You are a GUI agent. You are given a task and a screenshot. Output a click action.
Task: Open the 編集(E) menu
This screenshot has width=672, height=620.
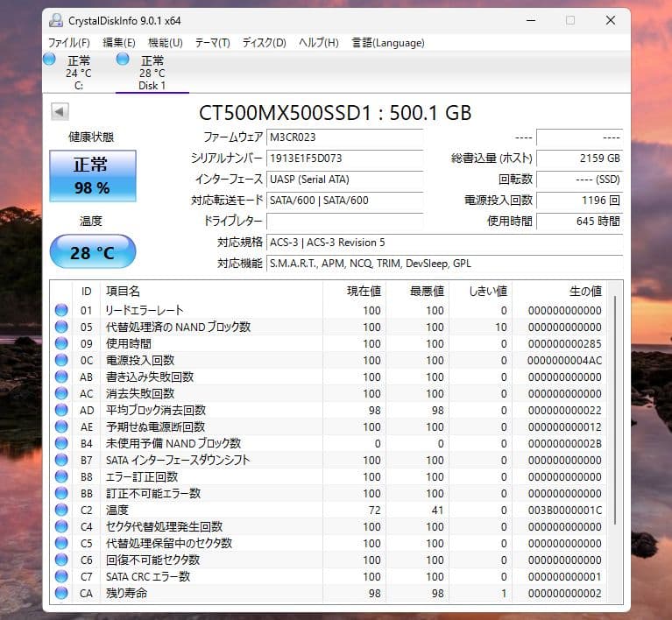[118, 42]
